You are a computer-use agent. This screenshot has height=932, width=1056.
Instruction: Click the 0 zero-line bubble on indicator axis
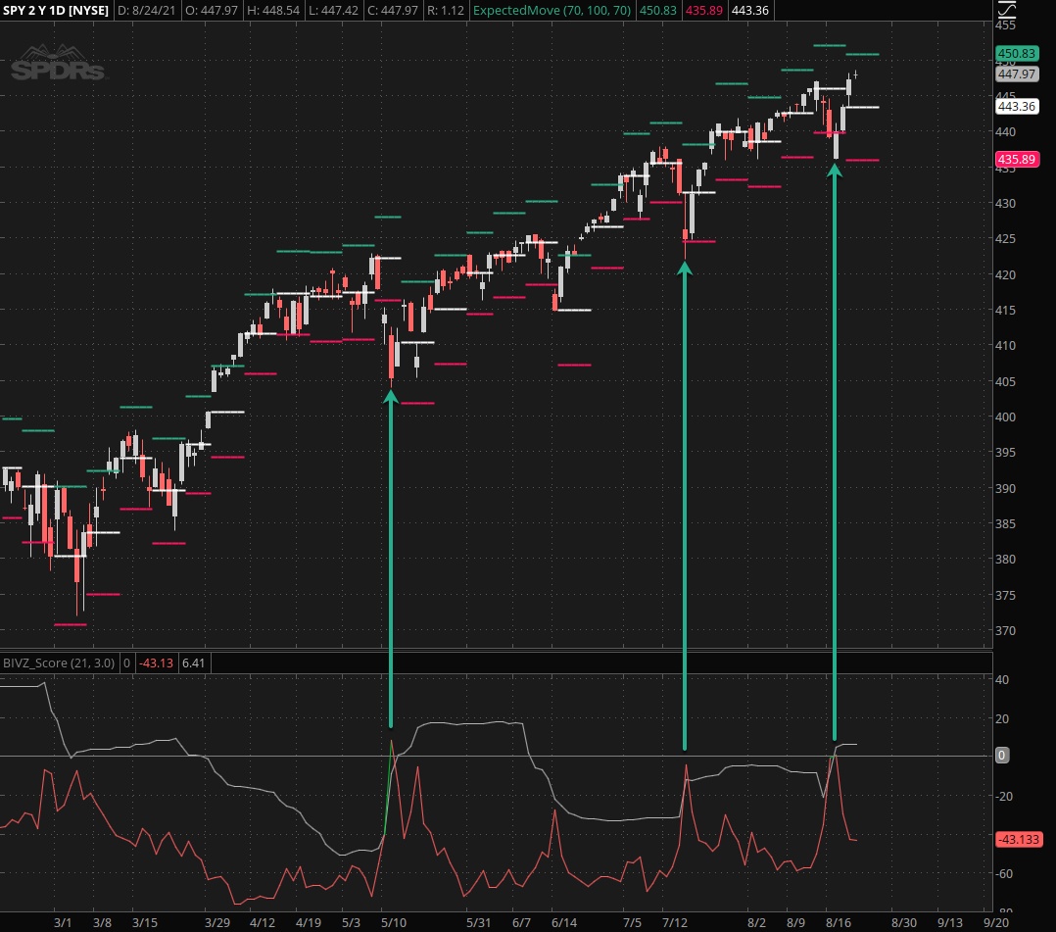click(x=1002, y=756)
